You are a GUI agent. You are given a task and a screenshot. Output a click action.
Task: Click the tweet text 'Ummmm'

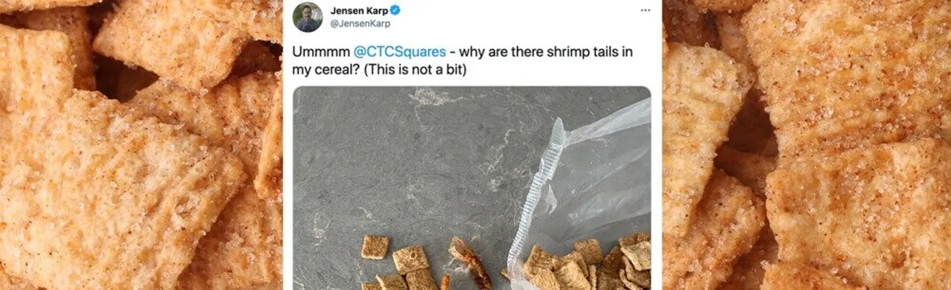[x=320, y=52]
